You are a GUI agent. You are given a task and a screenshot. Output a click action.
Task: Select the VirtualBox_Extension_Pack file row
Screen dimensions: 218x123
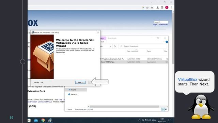click(x=134, y=59)
